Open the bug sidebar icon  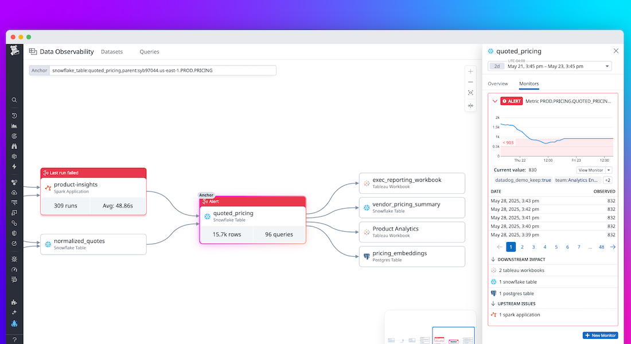[14, 259]
